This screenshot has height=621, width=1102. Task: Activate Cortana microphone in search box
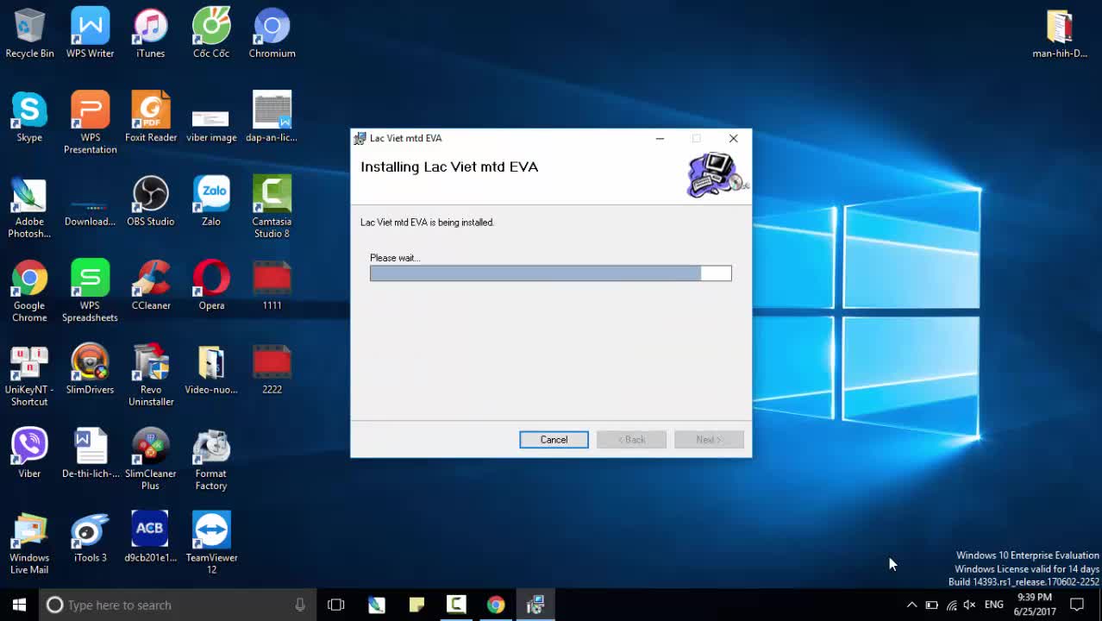[300, 605]
